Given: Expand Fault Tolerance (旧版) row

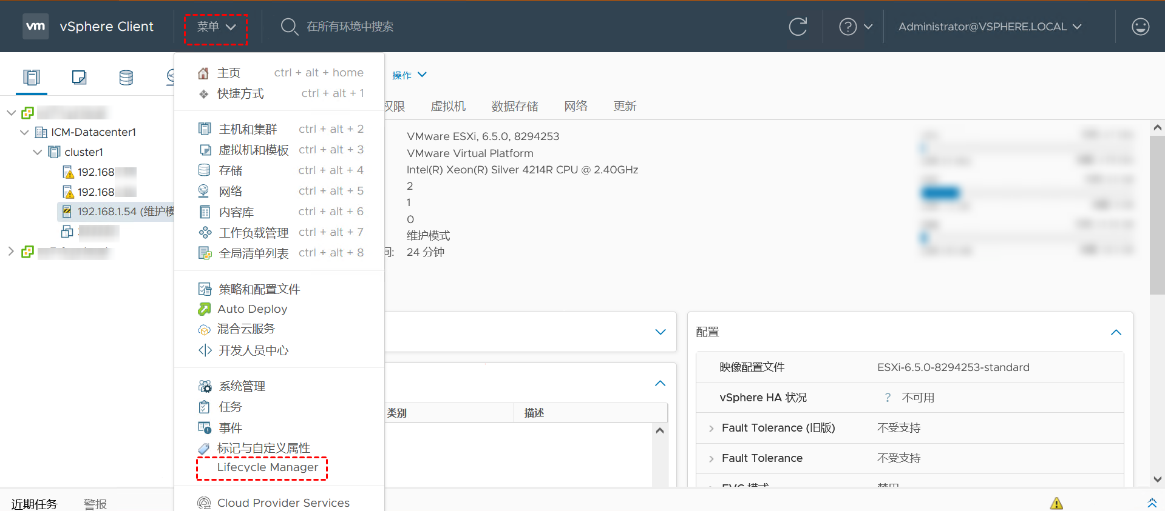Looking at the screenshot, I should click(712, 429).
